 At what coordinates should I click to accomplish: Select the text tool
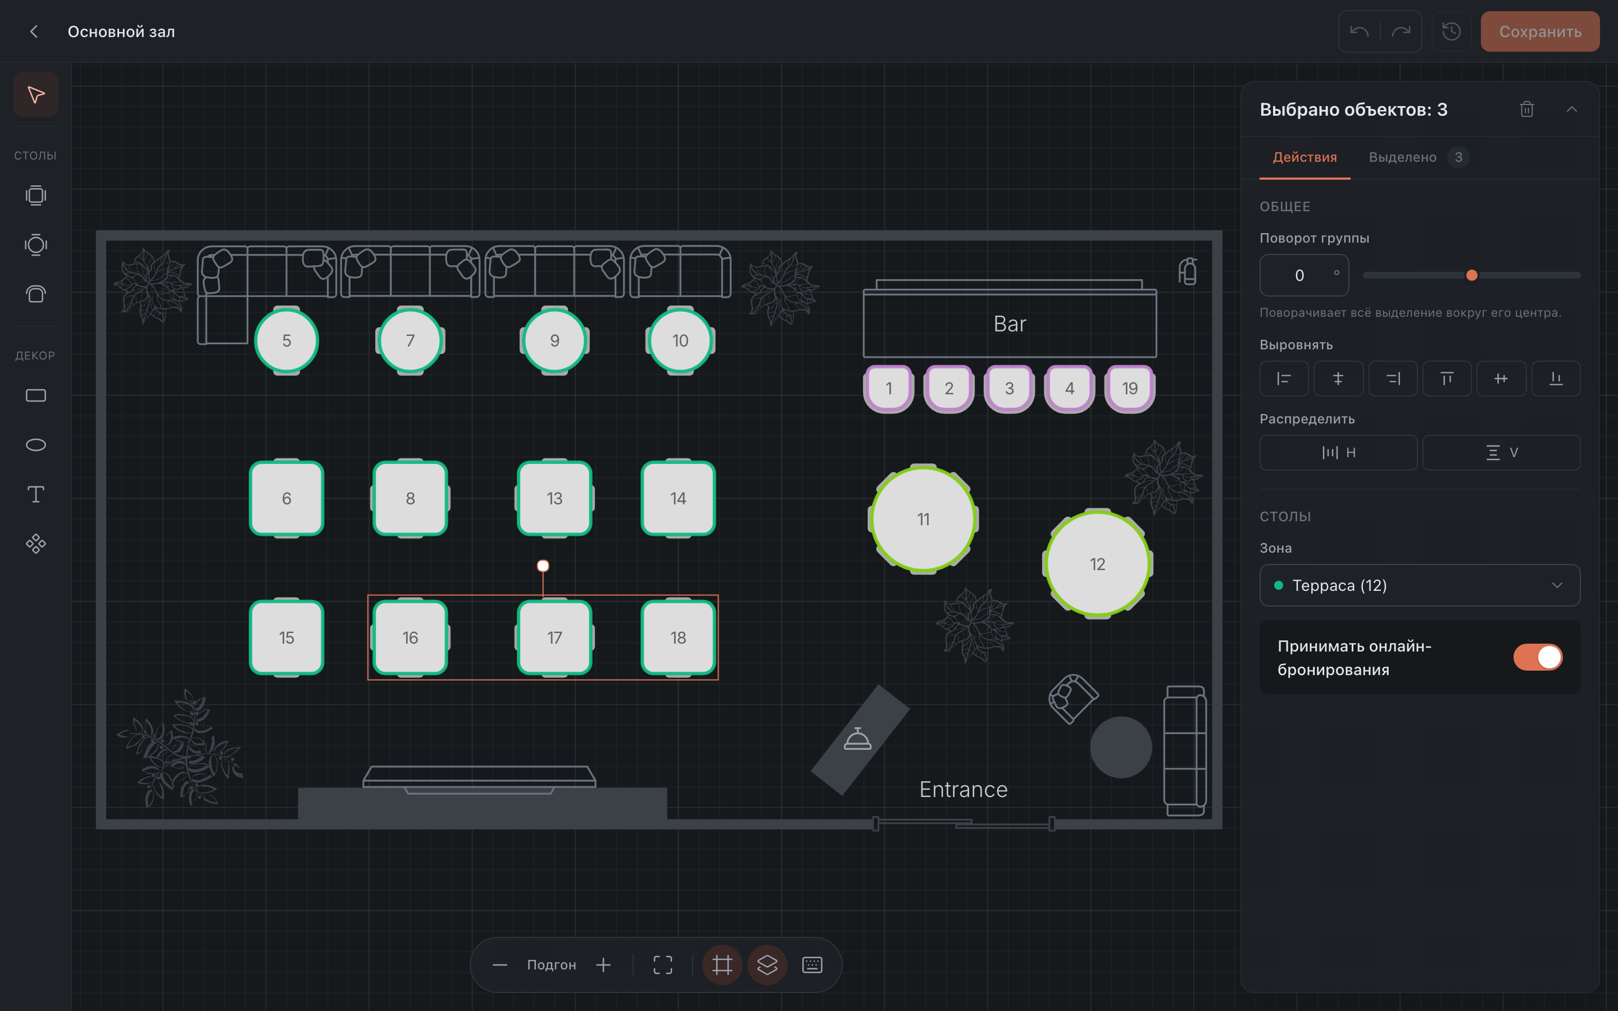click(36, 495)
